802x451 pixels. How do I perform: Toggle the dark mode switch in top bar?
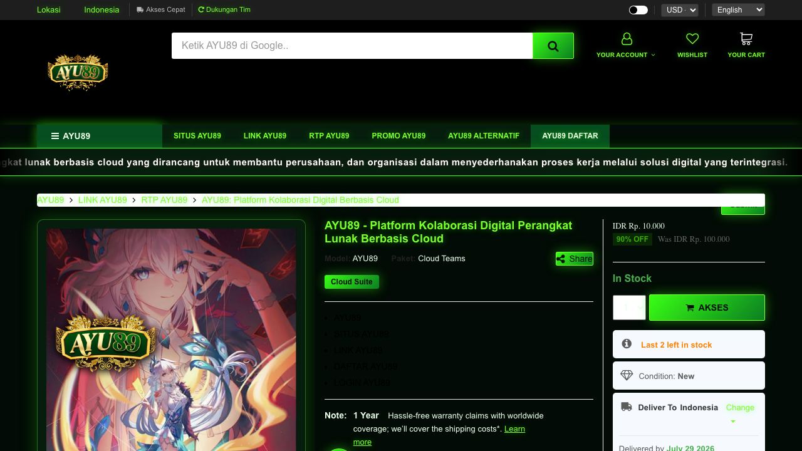(x=638, y=10)
